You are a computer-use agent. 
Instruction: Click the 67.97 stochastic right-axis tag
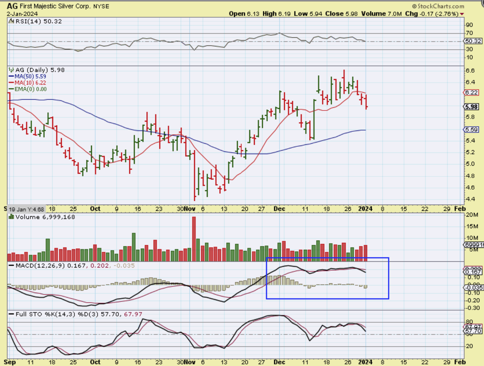pyautogui.click(x=473, y=327)
